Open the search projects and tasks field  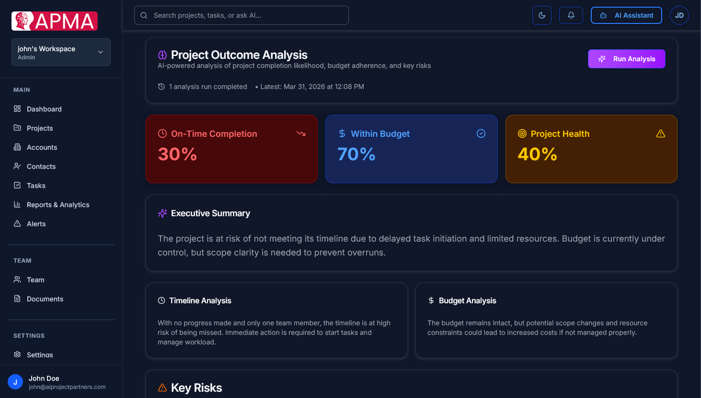(x=241, y=15)
